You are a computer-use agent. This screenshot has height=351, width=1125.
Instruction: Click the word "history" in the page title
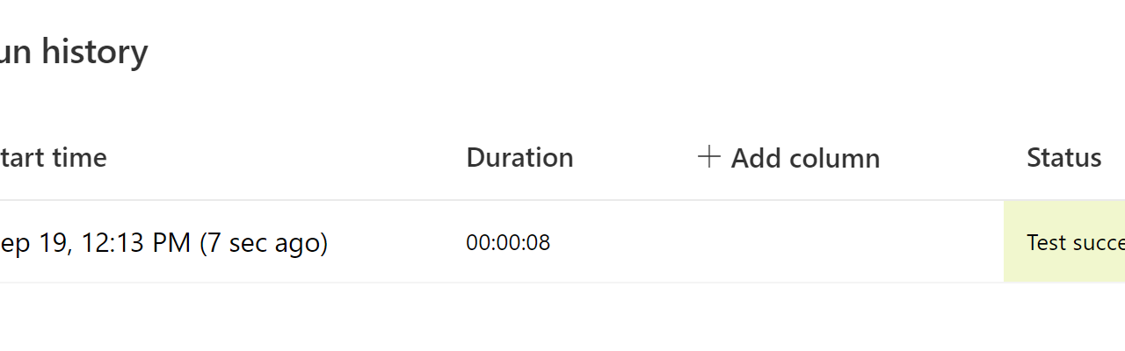[x=95, y=53]
